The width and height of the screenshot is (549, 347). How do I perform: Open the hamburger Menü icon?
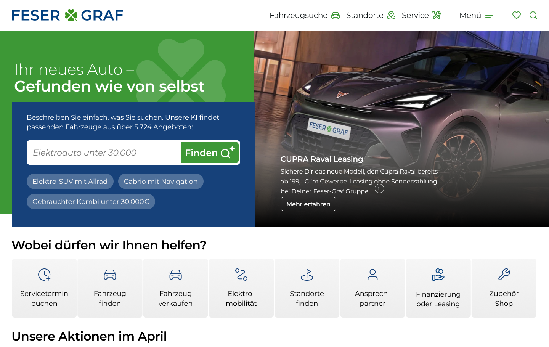[x=489, y=15]
